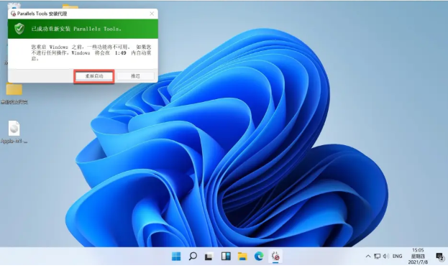Click the Parallels Tools title bar icon
This screenshot has width=448, height=268.
pos(13,14)
